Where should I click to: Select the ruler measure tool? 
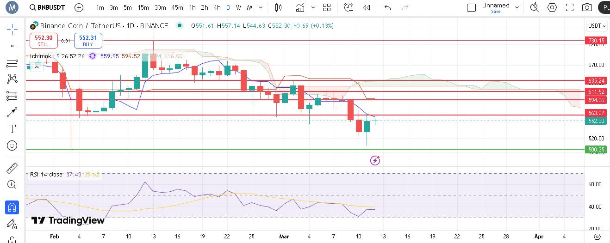pyautogui.click(x=12, y=168)
